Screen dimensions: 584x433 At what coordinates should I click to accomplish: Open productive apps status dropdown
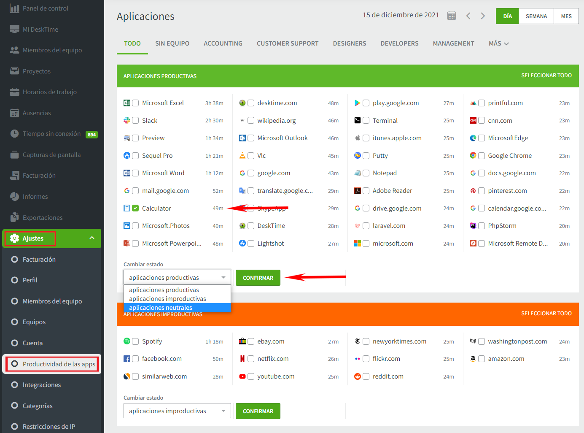click(x=177, y=278)
